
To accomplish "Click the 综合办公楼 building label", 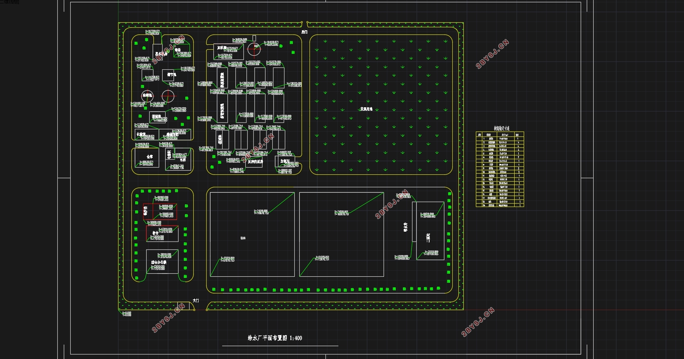I will tap(159, 262).
